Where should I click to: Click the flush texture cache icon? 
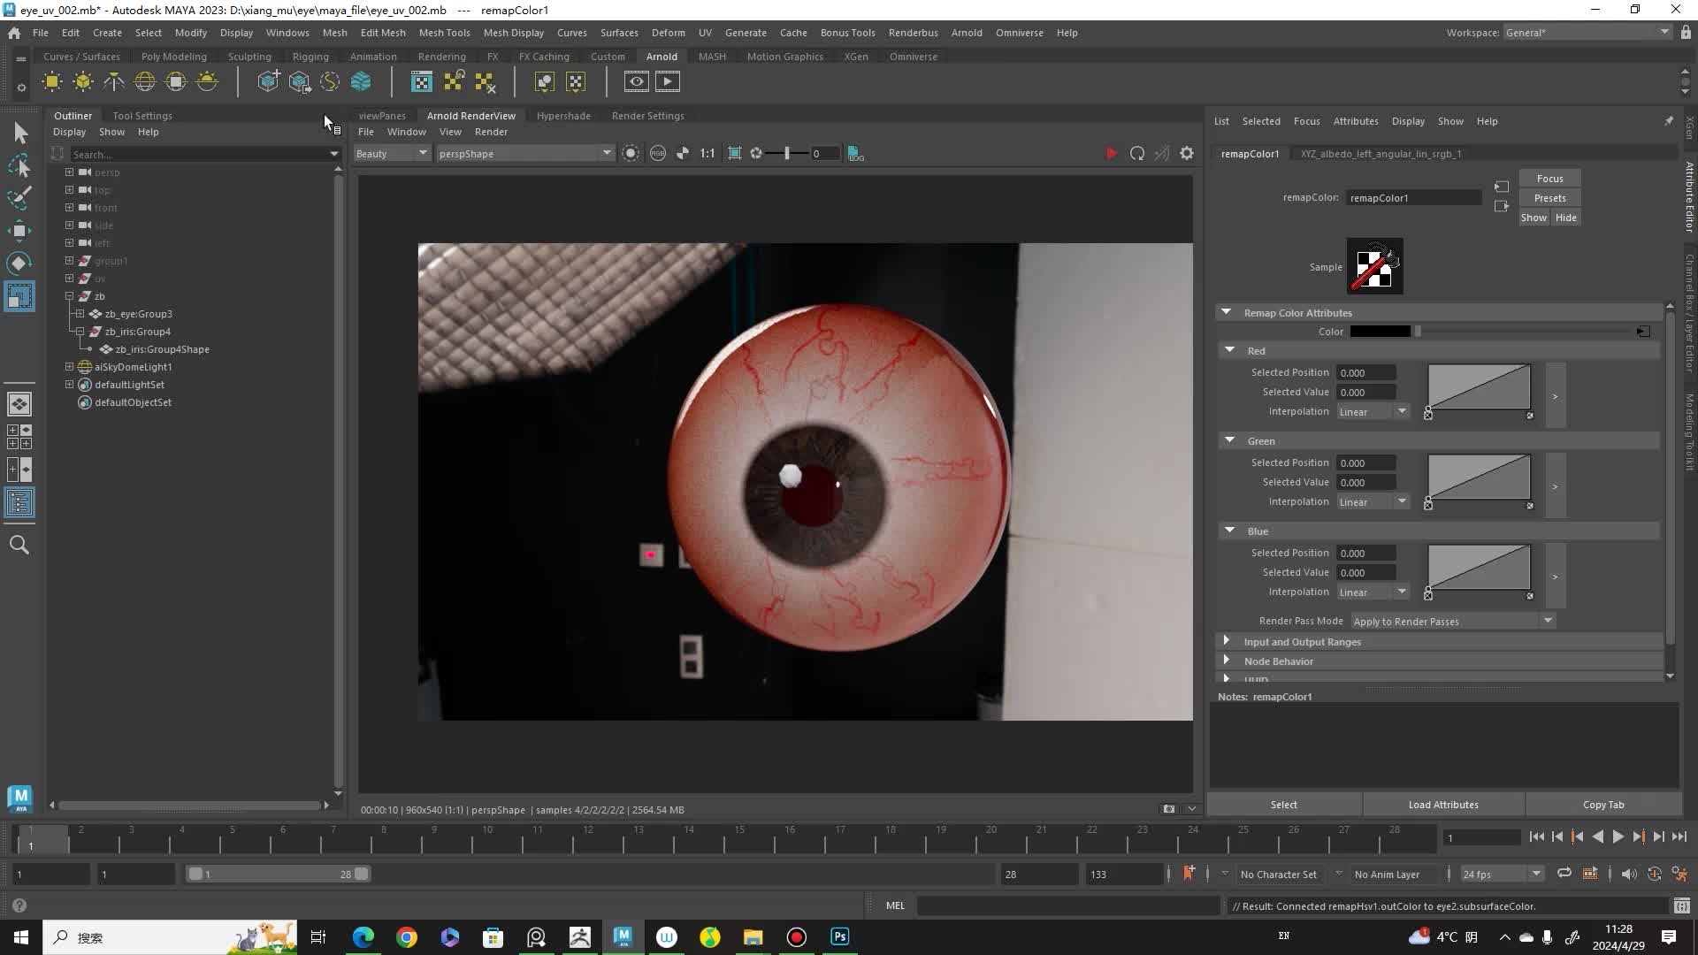click(485, 82)
